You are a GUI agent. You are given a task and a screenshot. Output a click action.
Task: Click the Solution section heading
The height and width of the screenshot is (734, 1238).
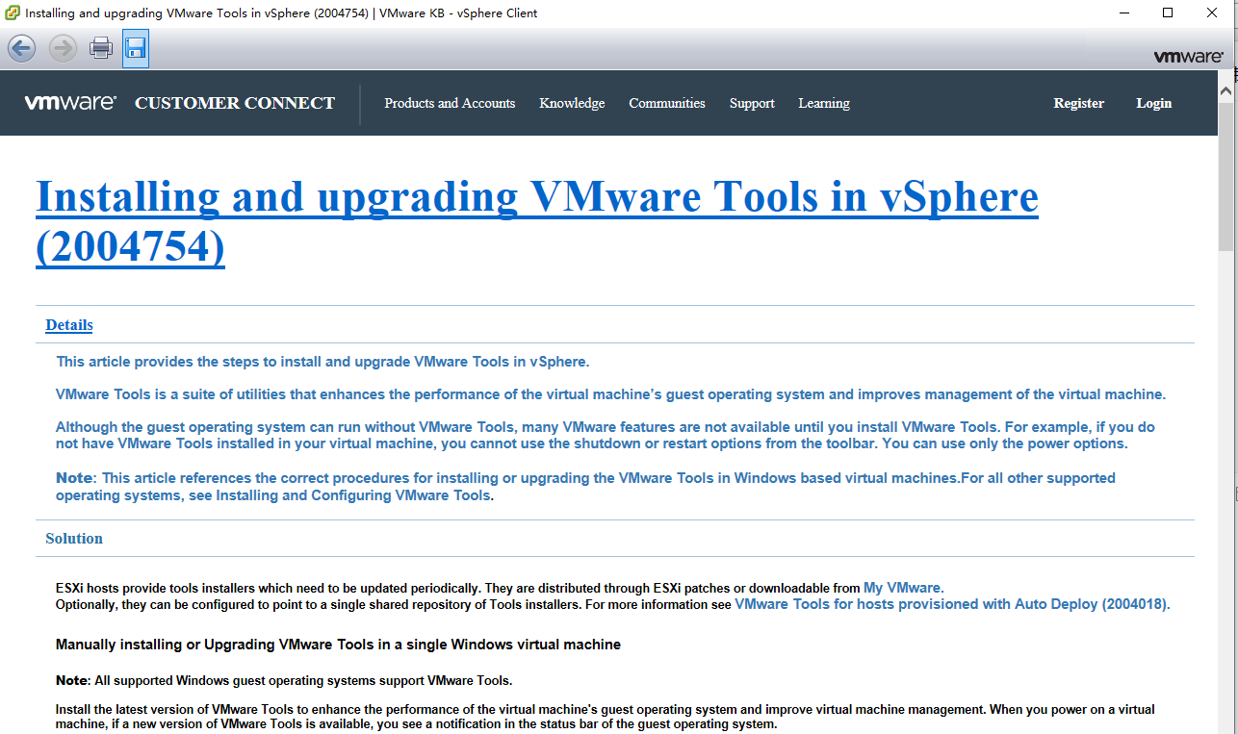74,539
